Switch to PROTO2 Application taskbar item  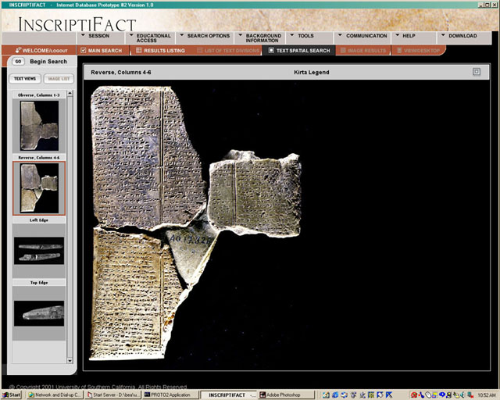(170, 395)
